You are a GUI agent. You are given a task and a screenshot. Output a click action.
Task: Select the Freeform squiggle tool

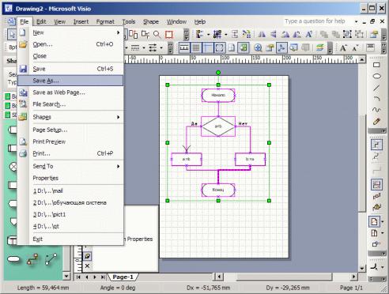[x=376, y=110]
